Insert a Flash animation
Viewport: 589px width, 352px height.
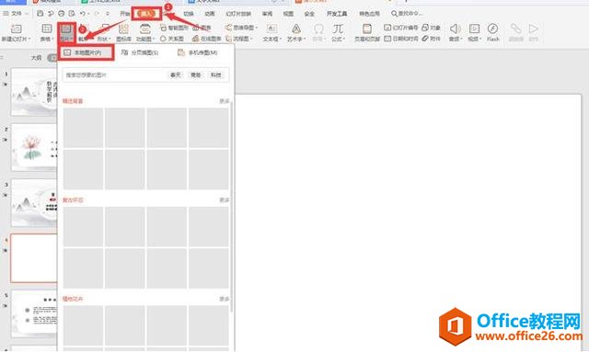[x=493, y=33]
